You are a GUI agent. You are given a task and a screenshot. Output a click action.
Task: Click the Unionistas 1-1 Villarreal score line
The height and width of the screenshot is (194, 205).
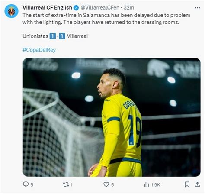tap(55, 36)
